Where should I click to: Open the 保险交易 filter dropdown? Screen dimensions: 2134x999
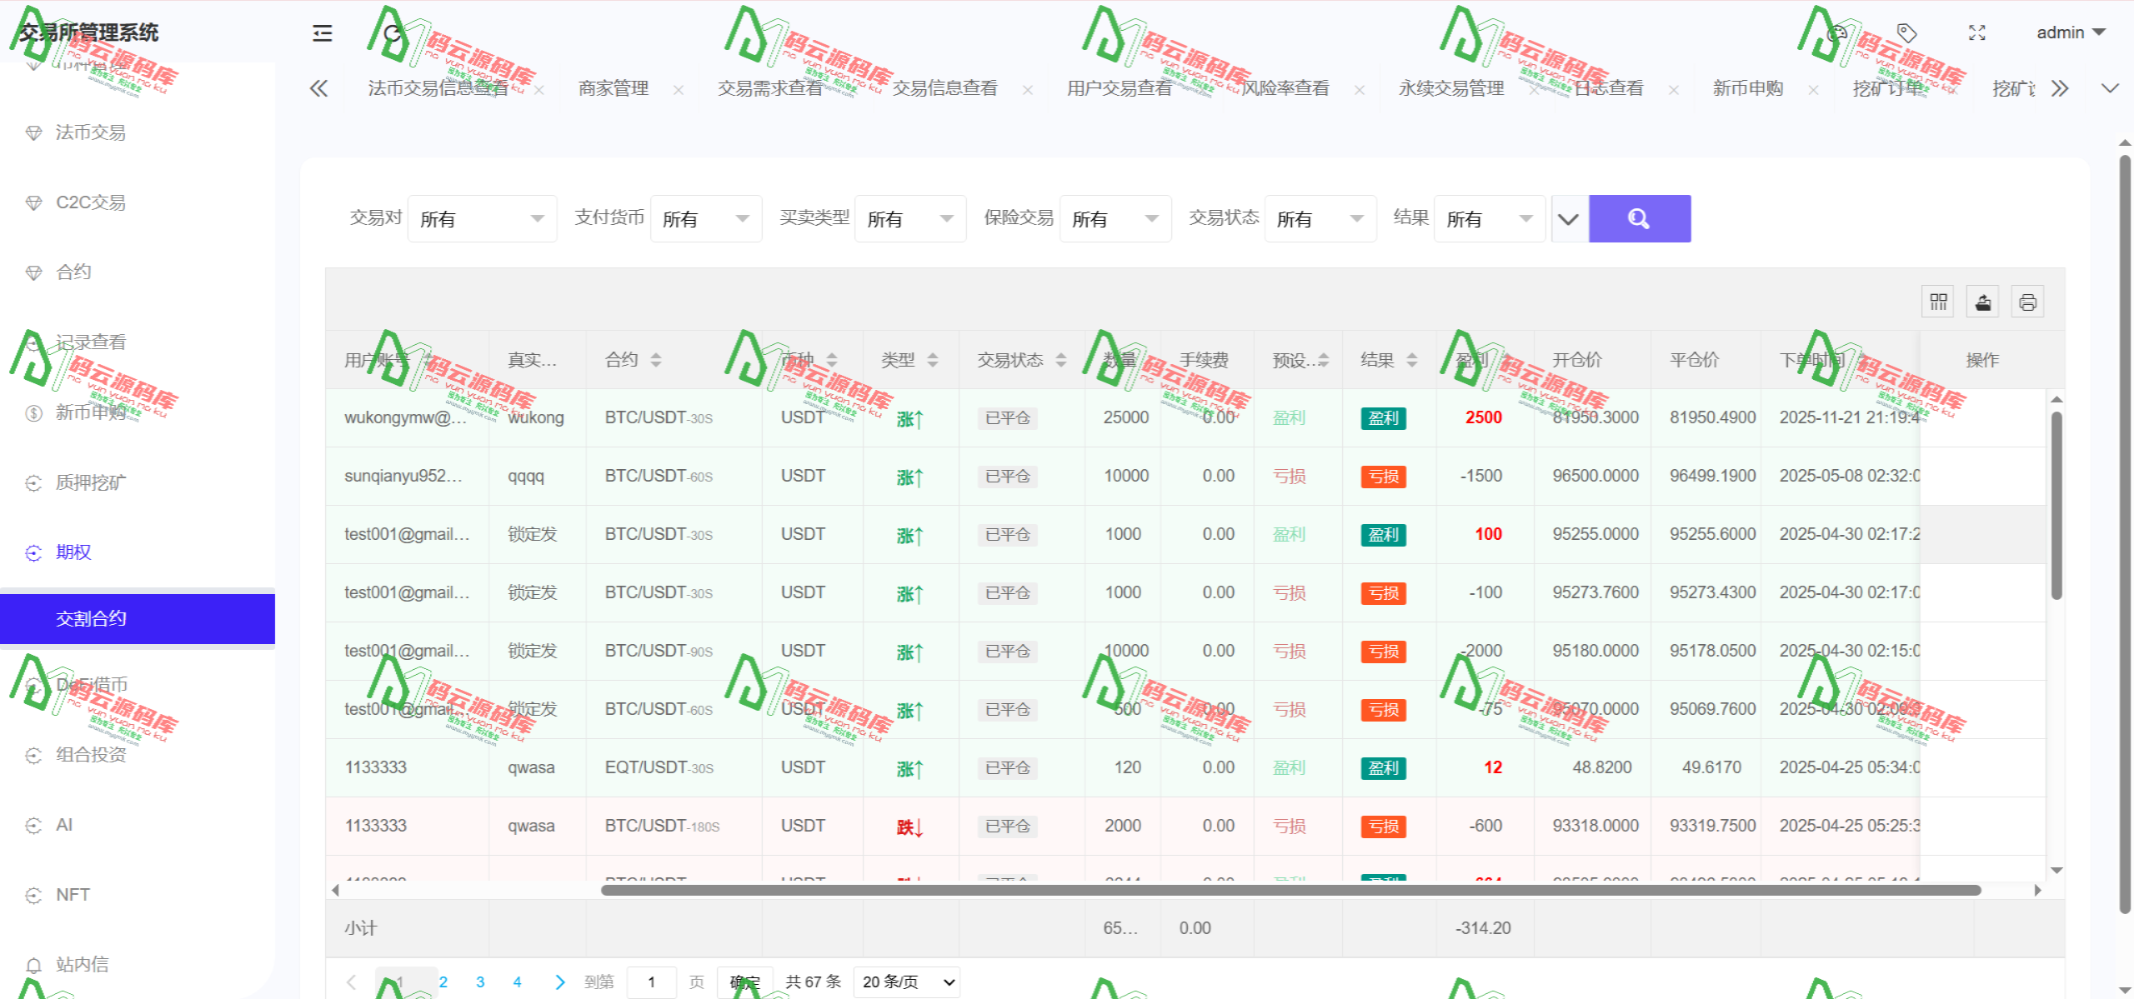click(x=1115, y=217)
